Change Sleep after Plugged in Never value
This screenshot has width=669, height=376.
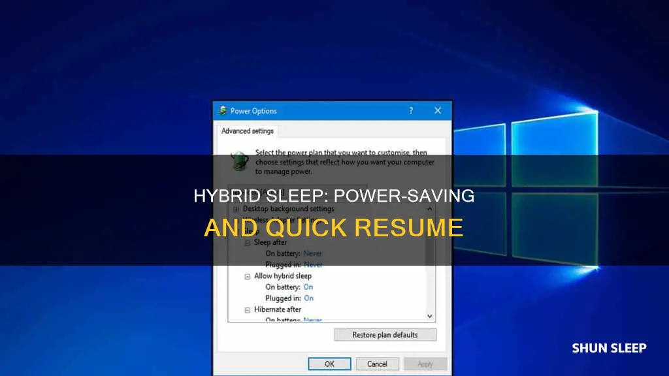[313, 265]
